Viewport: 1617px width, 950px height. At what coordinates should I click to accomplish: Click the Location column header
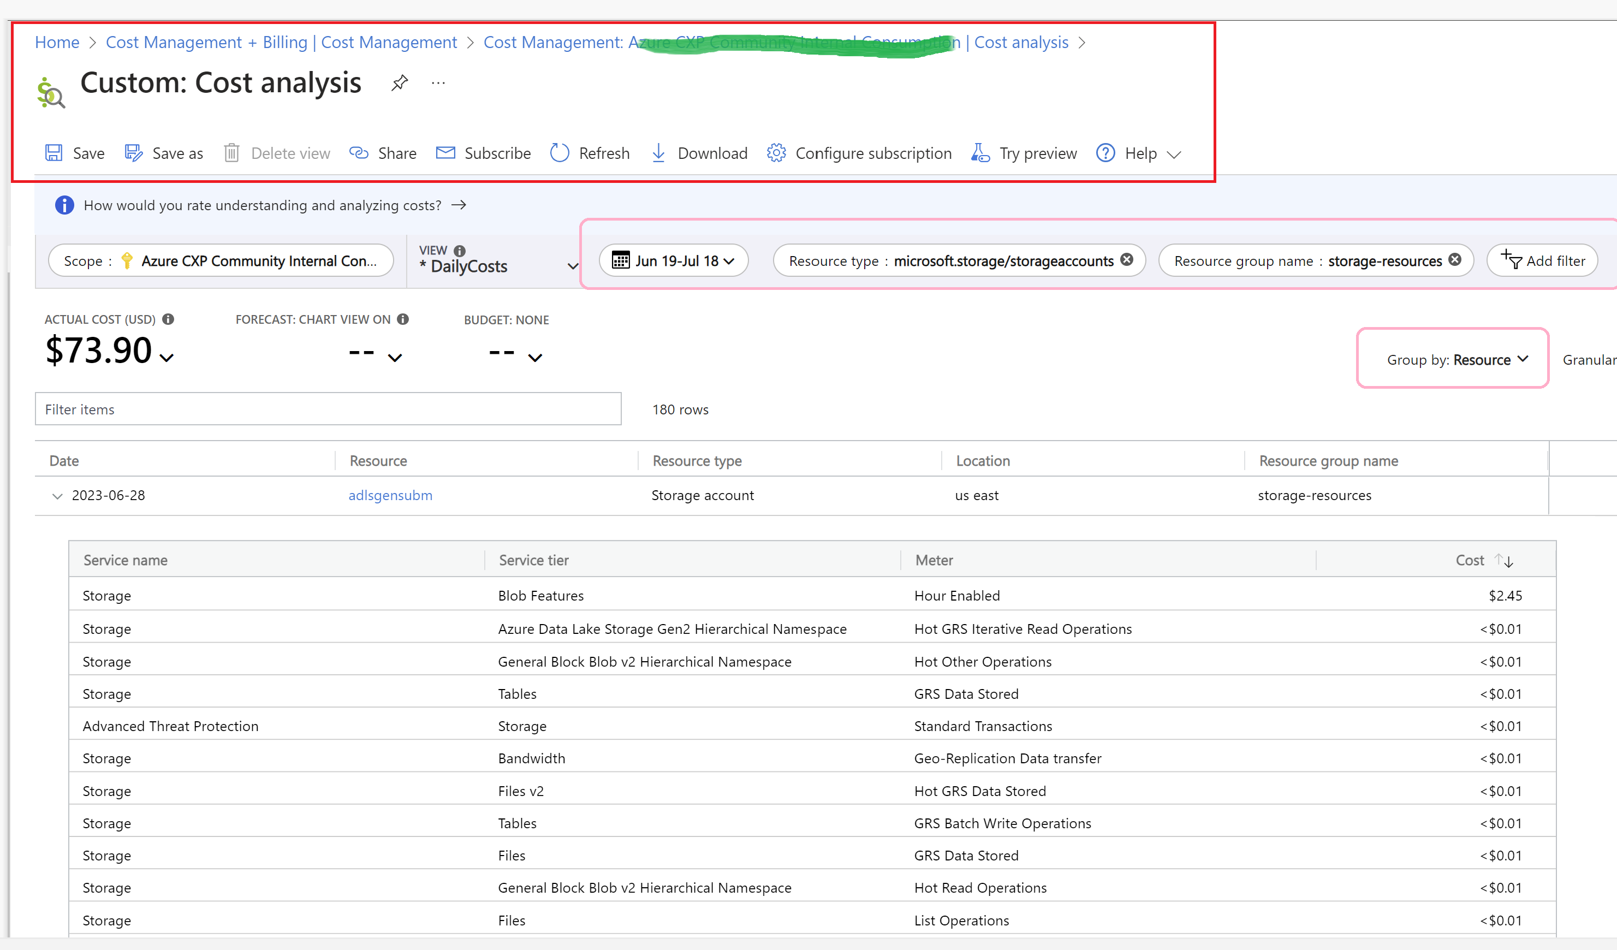click(x=983, y=461)
